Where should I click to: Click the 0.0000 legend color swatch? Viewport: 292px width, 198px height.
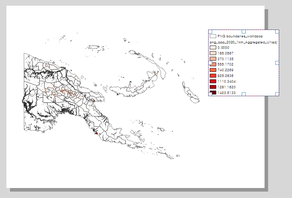(x=213, y=47)
